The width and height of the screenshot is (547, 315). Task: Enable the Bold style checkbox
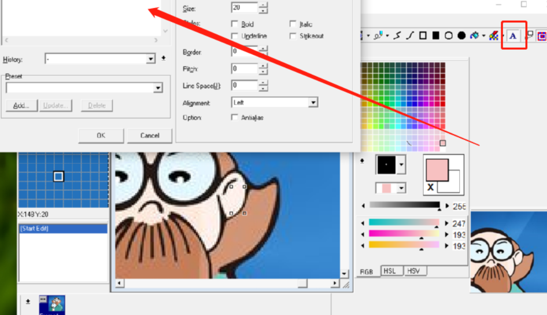[235, 24]
